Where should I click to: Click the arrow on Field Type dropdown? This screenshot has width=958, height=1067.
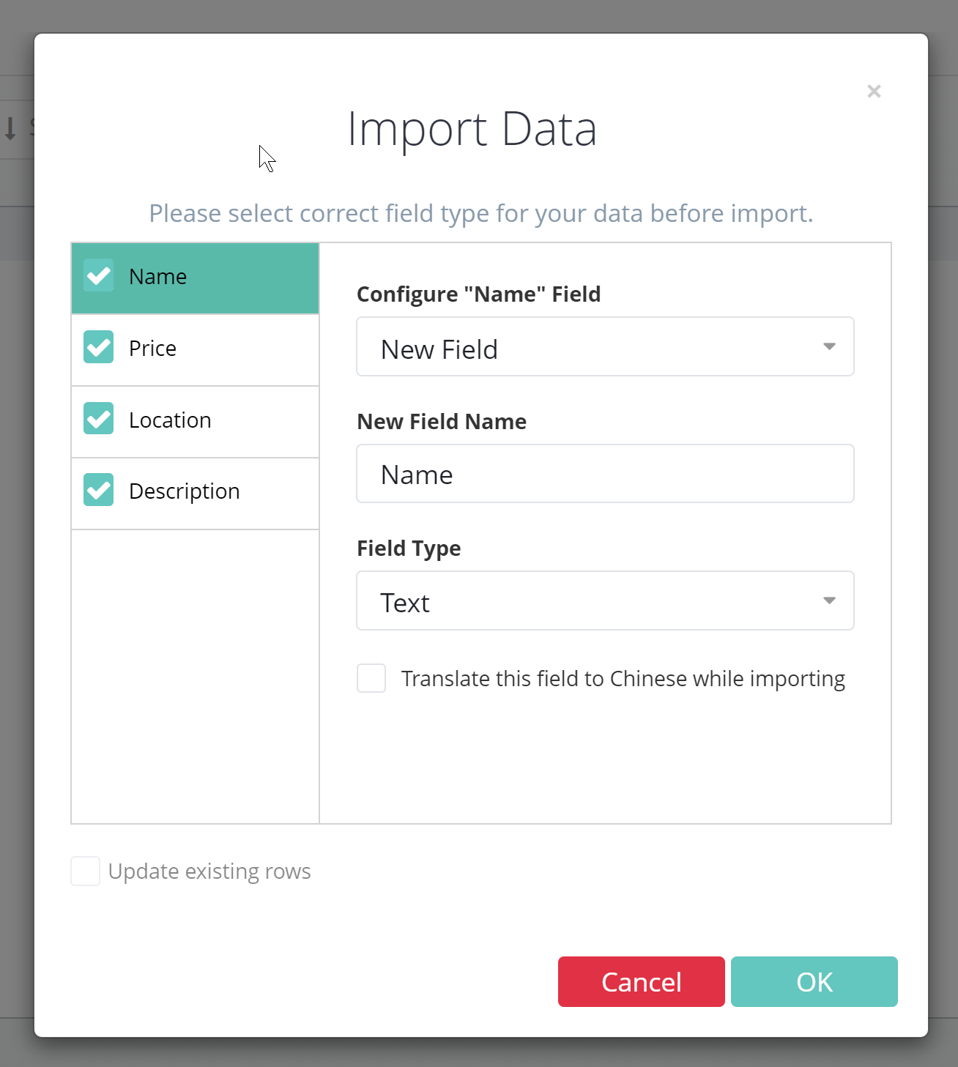point(829,601)
